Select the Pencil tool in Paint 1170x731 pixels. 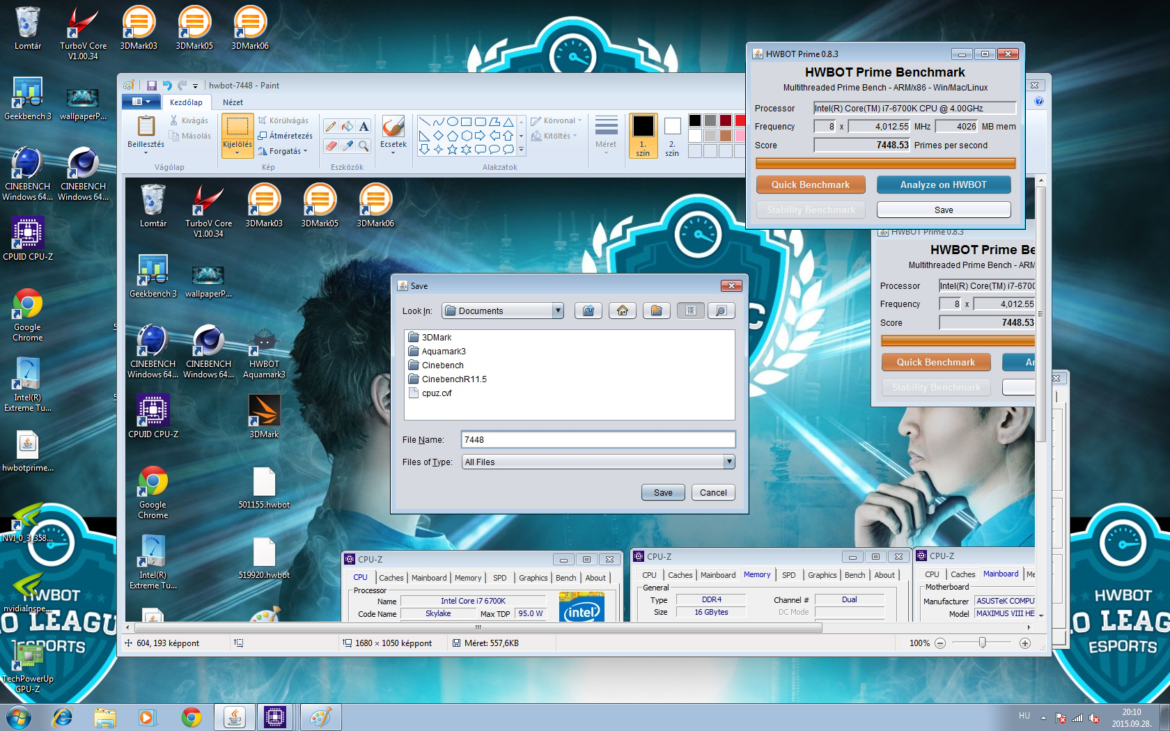[331, 126]
